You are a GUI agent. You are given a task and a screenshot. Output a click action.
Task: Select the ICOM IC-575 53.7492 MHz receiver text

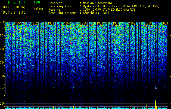[109, 10]
